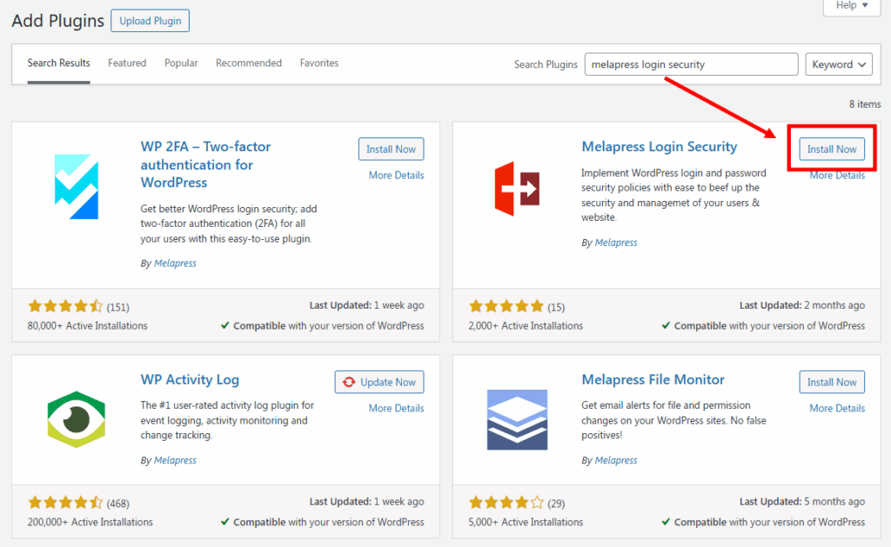891x547 pixels.
Task: Click the star rating of WP 2FA
Action: 65,307
